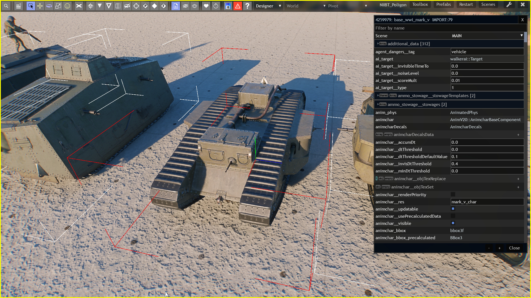
Task: Click the stopwatch timer icon
Action: coord(216,6)
